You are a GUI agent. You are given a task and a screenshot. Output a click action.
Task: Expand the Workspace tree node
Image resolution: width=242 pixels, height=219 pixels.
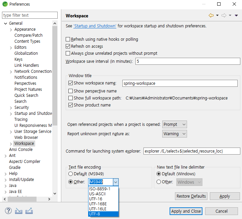click(11, 144)
